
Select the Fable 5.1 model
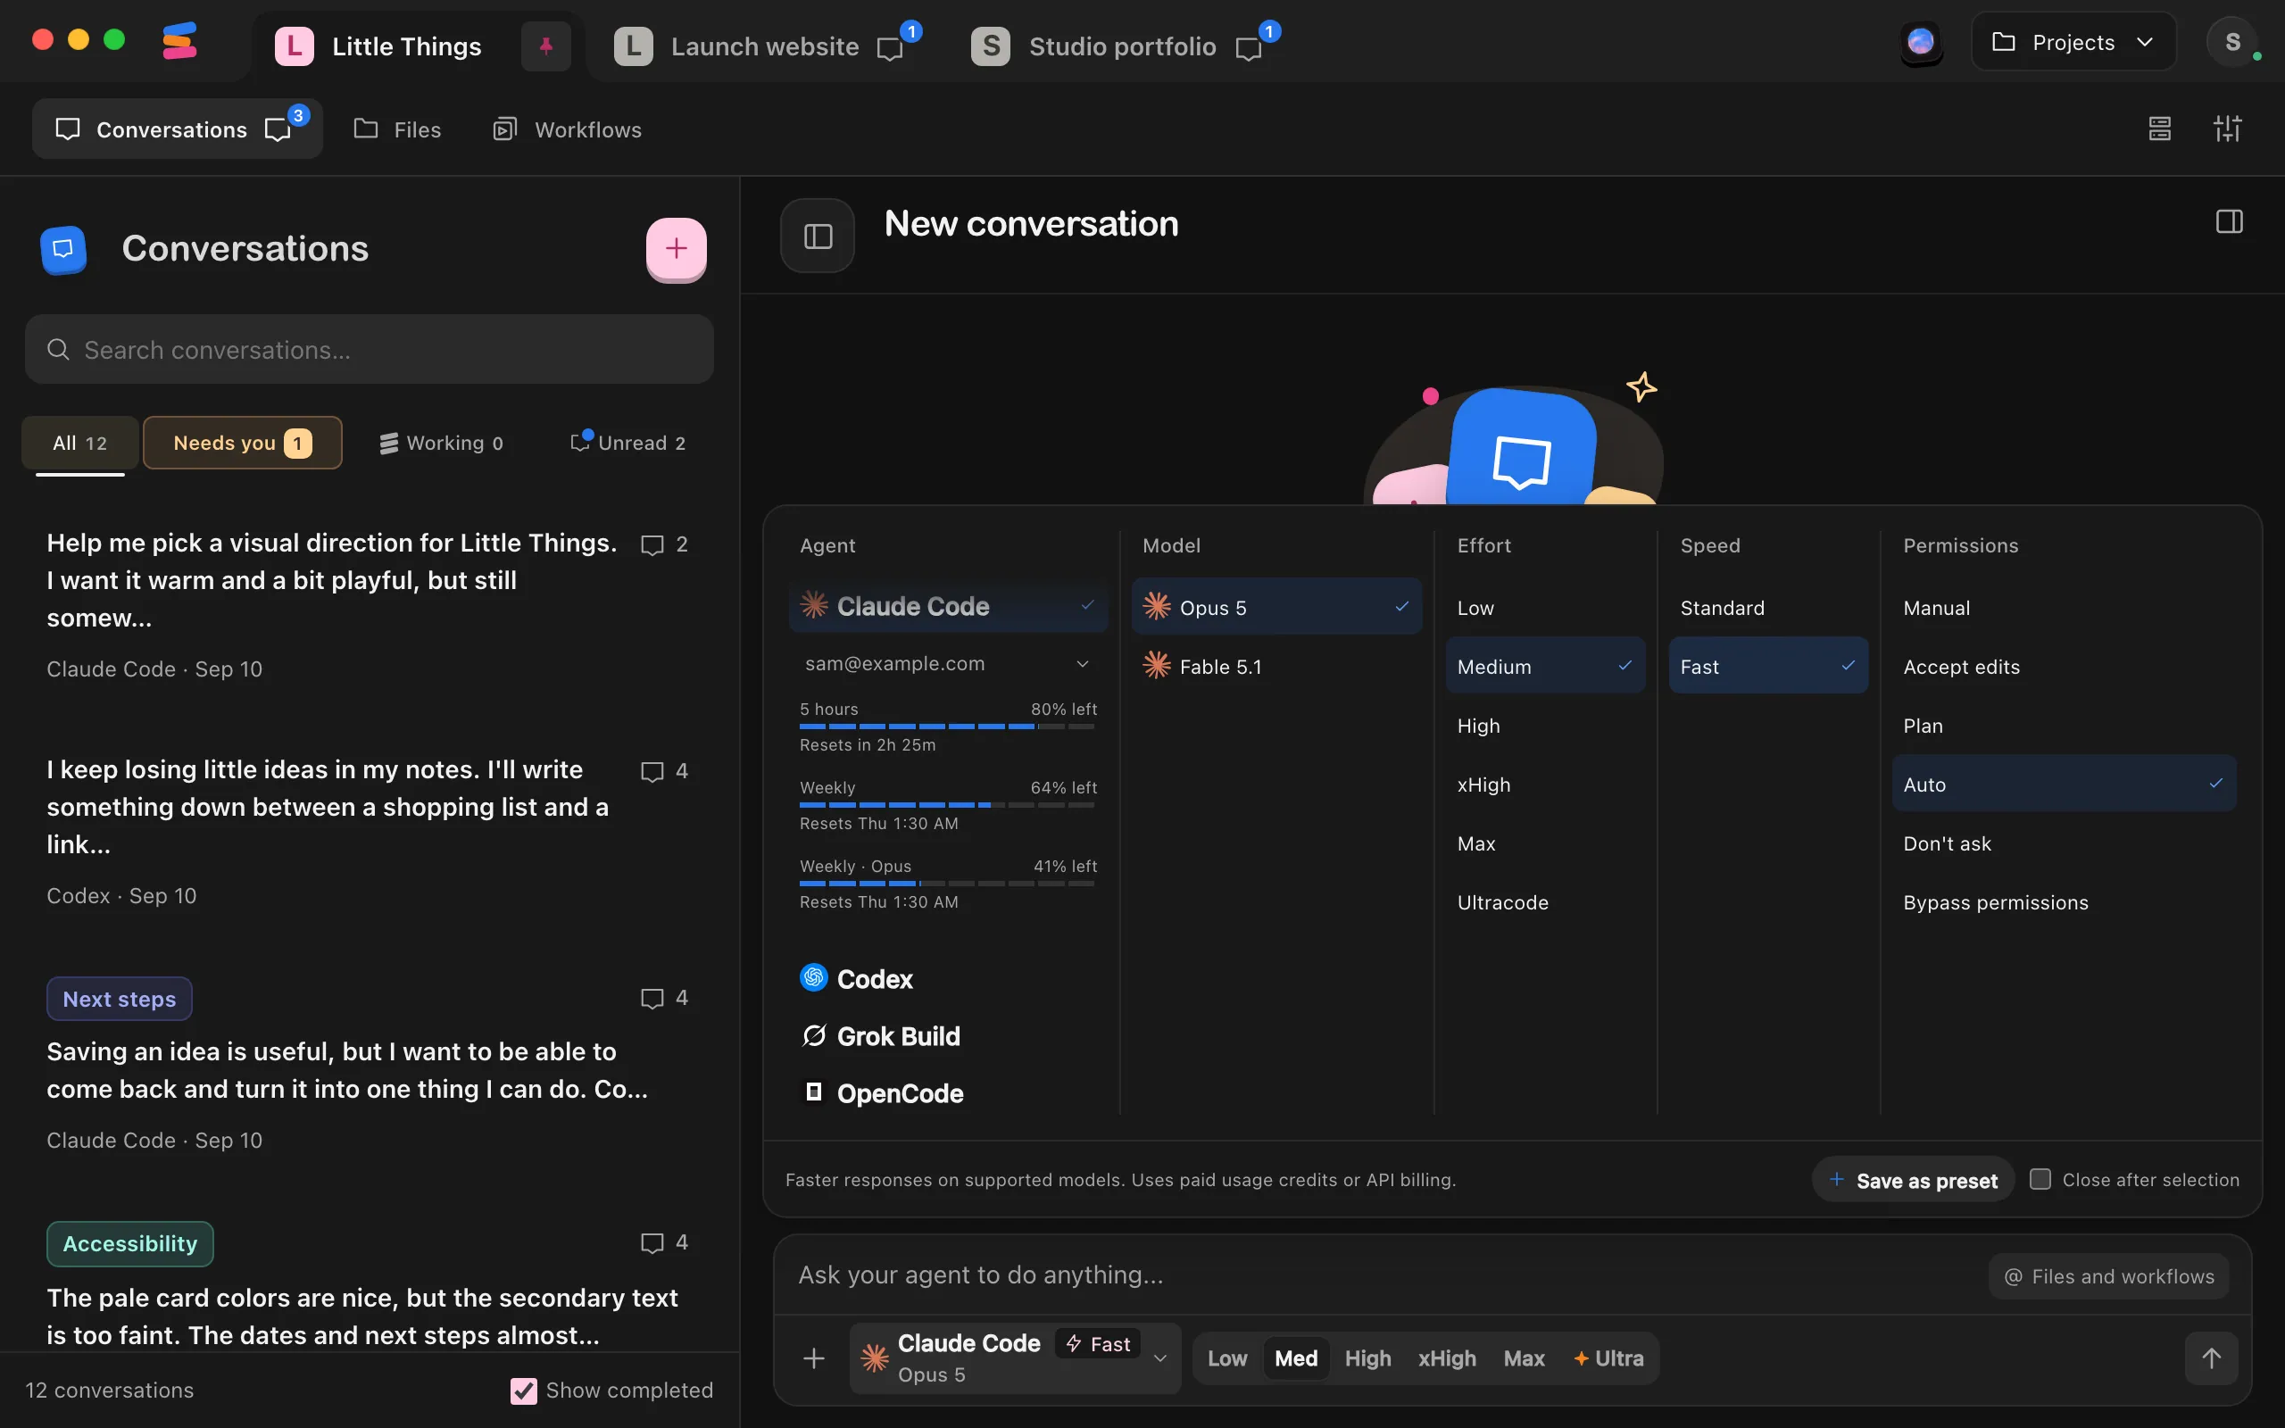click(1275, 667)
